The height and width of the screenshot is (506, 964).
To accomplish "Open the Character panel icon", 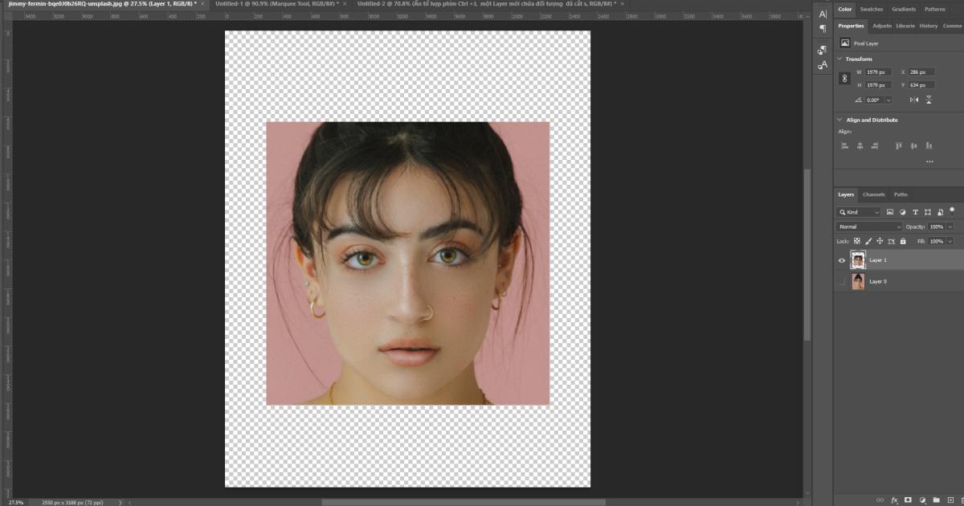I will tap(823, 14).
